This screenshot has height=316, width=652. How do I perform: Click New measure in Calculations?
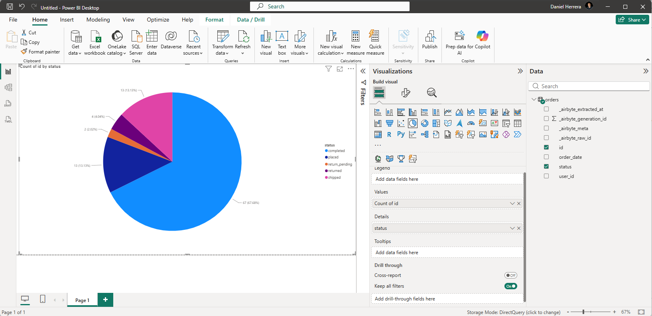tap(356, 43)
